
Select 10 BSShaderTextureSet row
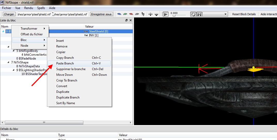point(34,74)
